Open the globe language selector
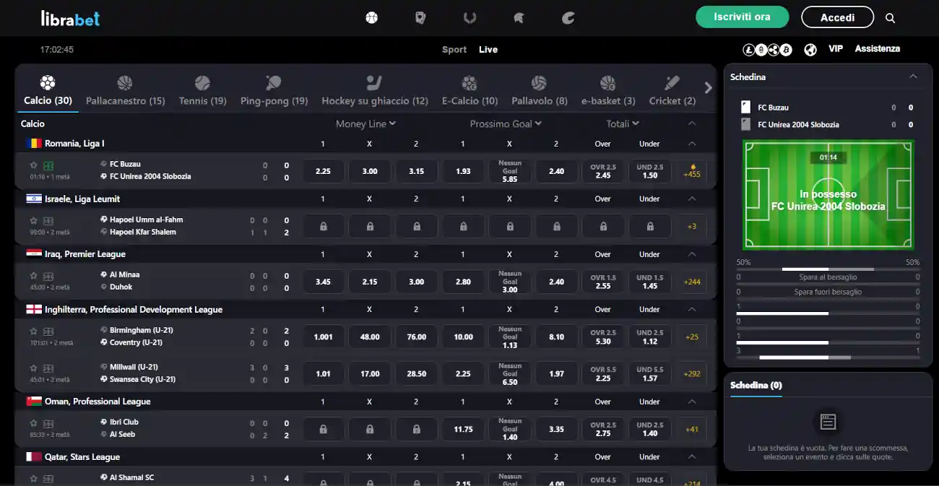939x486 pixels. click(810, 49)
